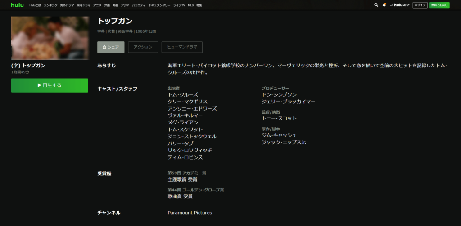Open the notifications bell icon
Screen dimensions: 461x226
point(384,5)
